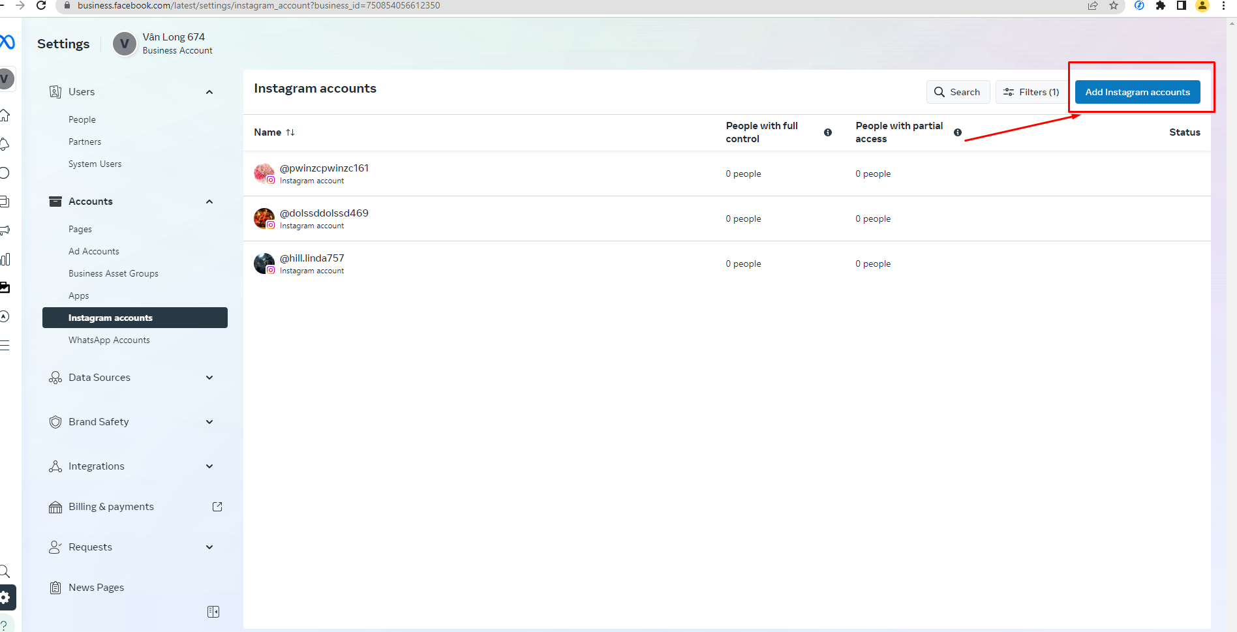This screenshot has height=632, width=1237.
Task: Collapse the Users section chevron
Action: click(209, 92)
